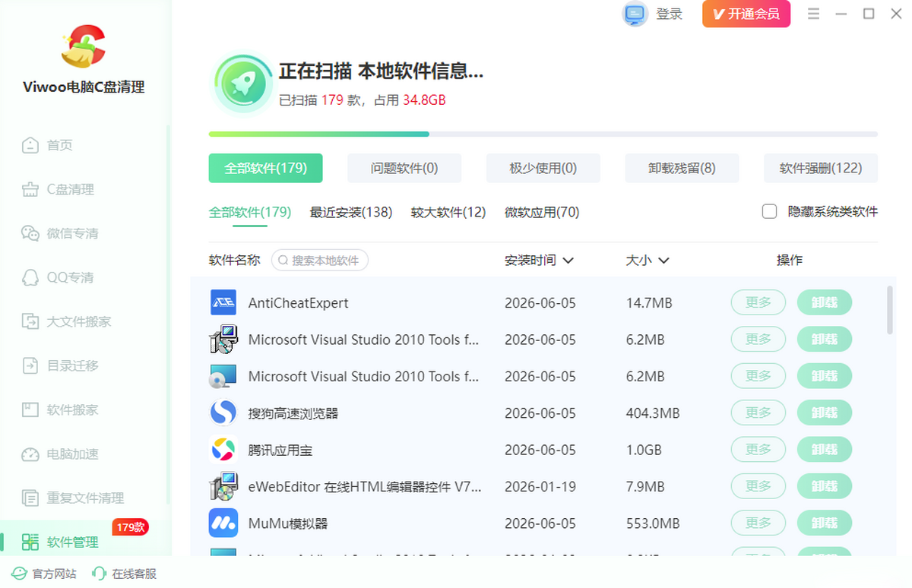
Task: Click the 官方网站 link text
Action: point(54,574)
